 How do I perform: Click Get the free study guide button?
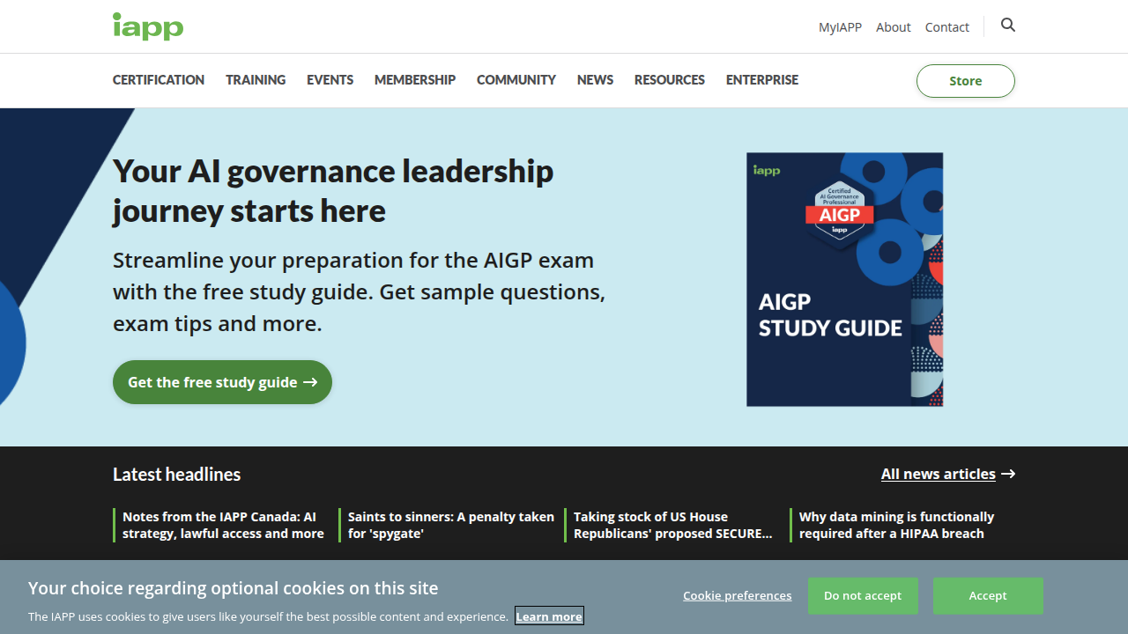pyautogui.click(x=222, y=382)
